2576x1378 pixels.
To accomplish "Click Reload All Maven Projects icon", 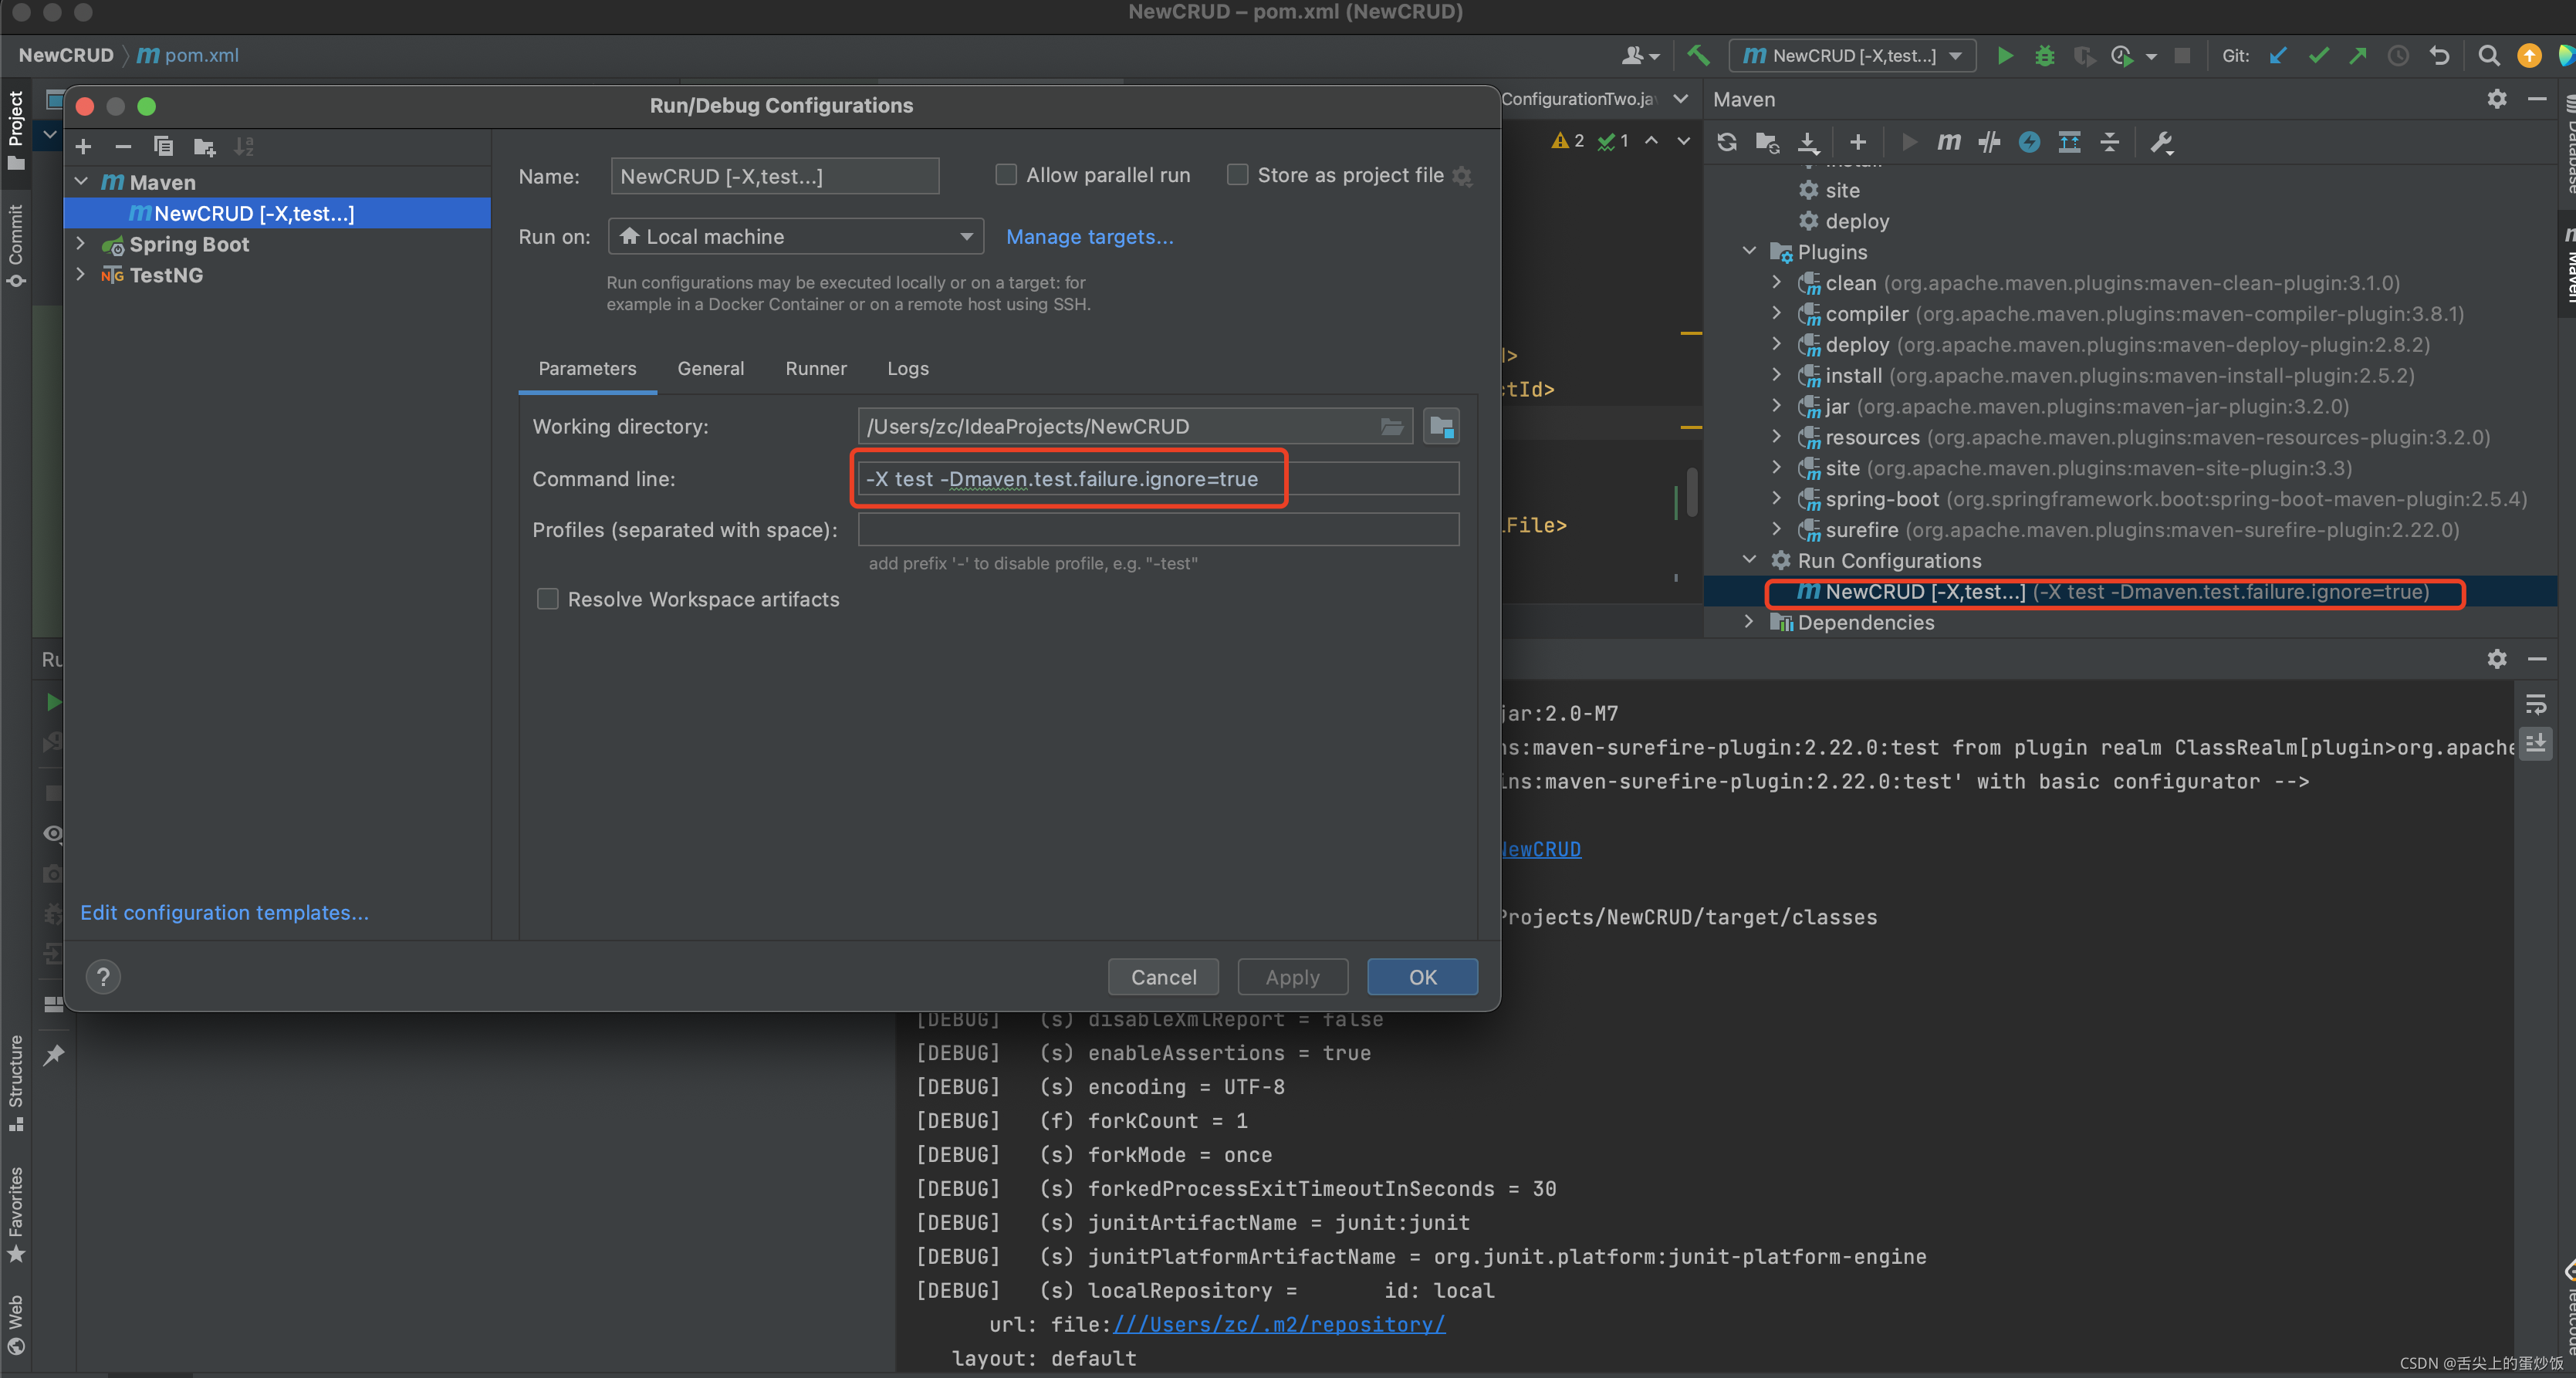I will 1727,142.
